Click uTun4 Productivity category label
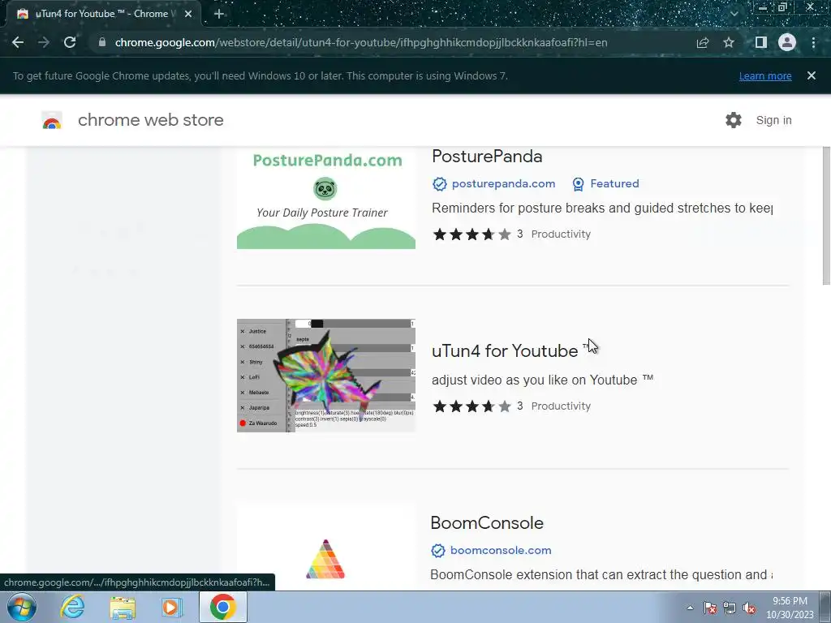 pos(561,406)
